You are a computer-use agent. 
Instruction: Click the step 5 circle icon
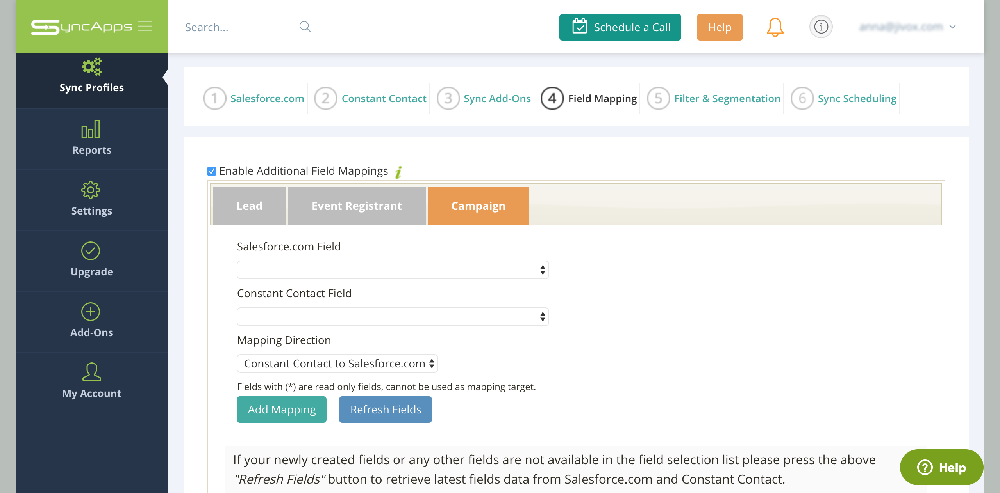(658, 98)
